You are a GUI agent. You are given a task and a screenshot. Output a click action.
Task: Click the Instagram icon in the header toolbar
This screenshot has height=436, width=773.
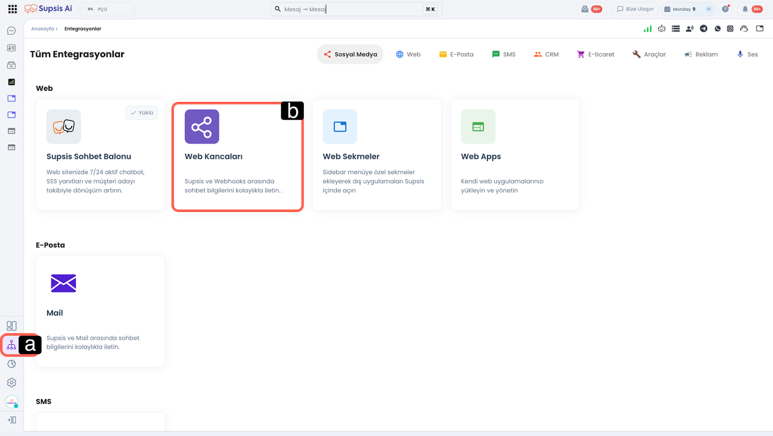[730, 28]
